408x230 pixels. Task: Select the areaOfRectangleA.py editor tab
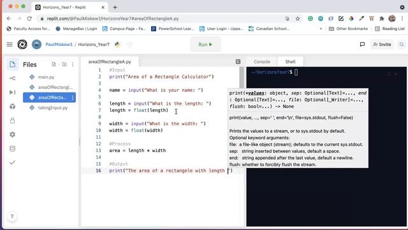pyautogui.click(x=110, y=61)
